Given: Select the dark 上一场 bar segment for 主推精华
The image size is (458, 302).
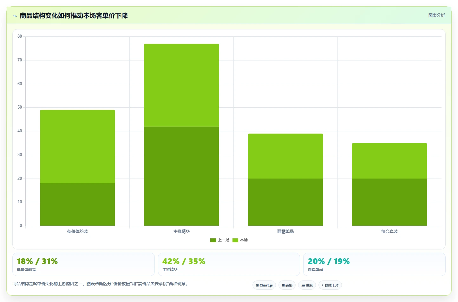Looking at the screenshot, I should coord(181,176).
